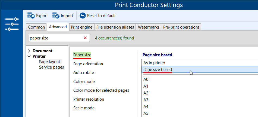Select Service pages in the tree

51,67
